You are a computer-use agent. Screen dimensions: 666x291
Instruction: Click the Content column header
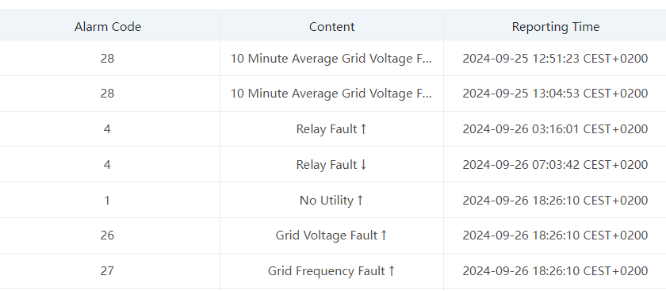tap(331, 27)
